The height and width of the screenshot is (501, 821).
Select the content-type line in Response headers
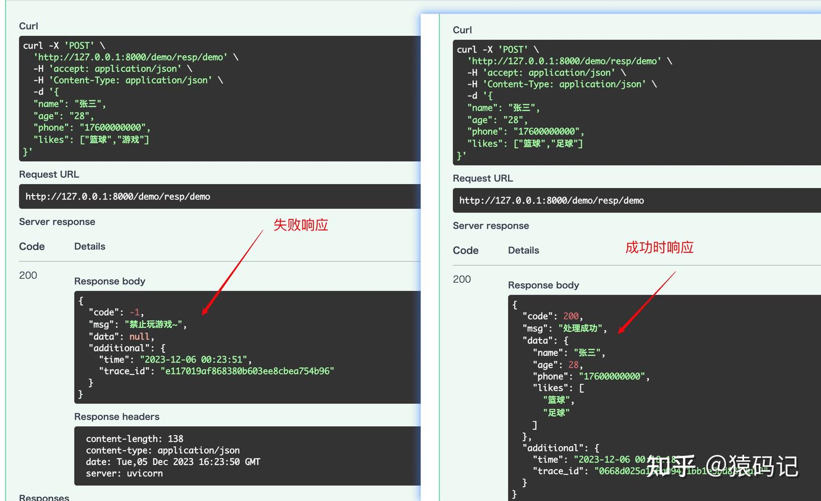[163, 450]
